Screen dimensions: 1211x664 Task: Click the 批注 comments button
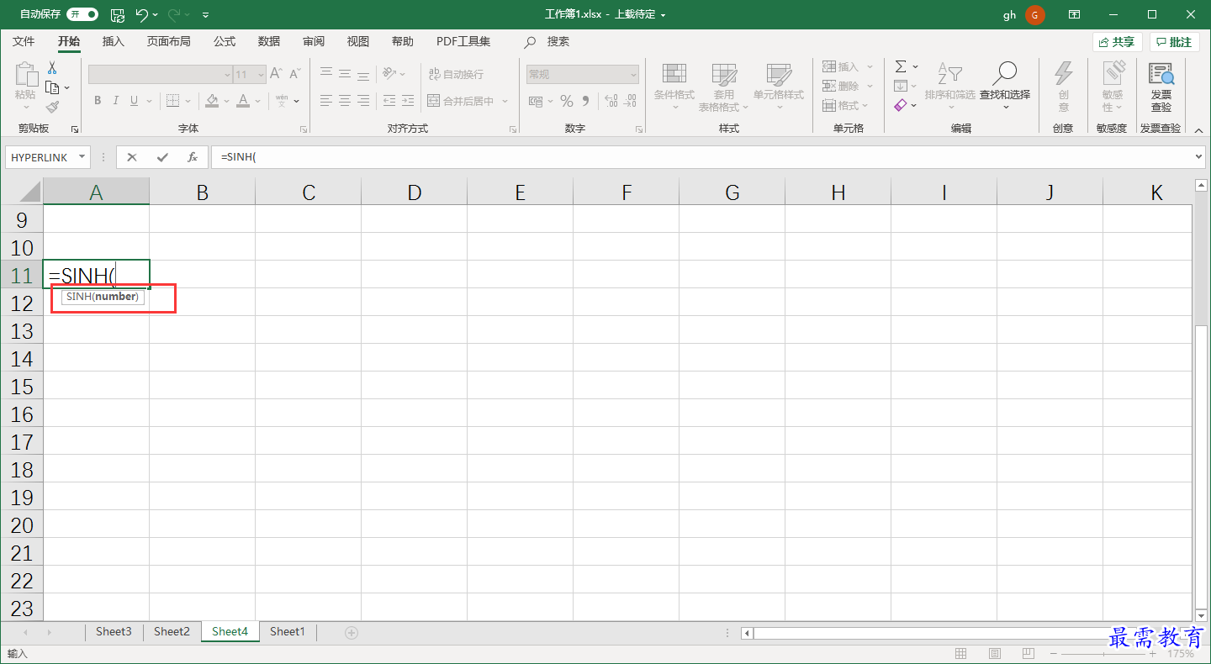1174,42
